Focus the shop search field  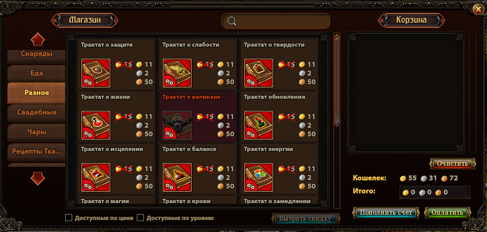coord(275,21)
